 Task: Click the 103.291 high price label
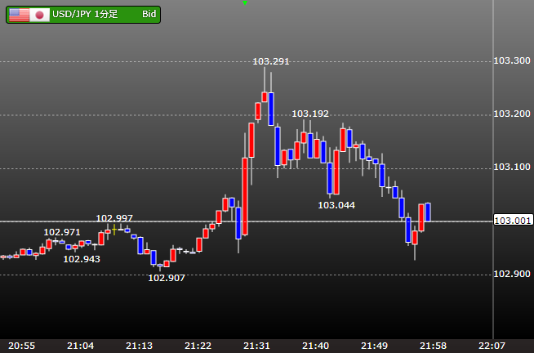tap(271, 61)
